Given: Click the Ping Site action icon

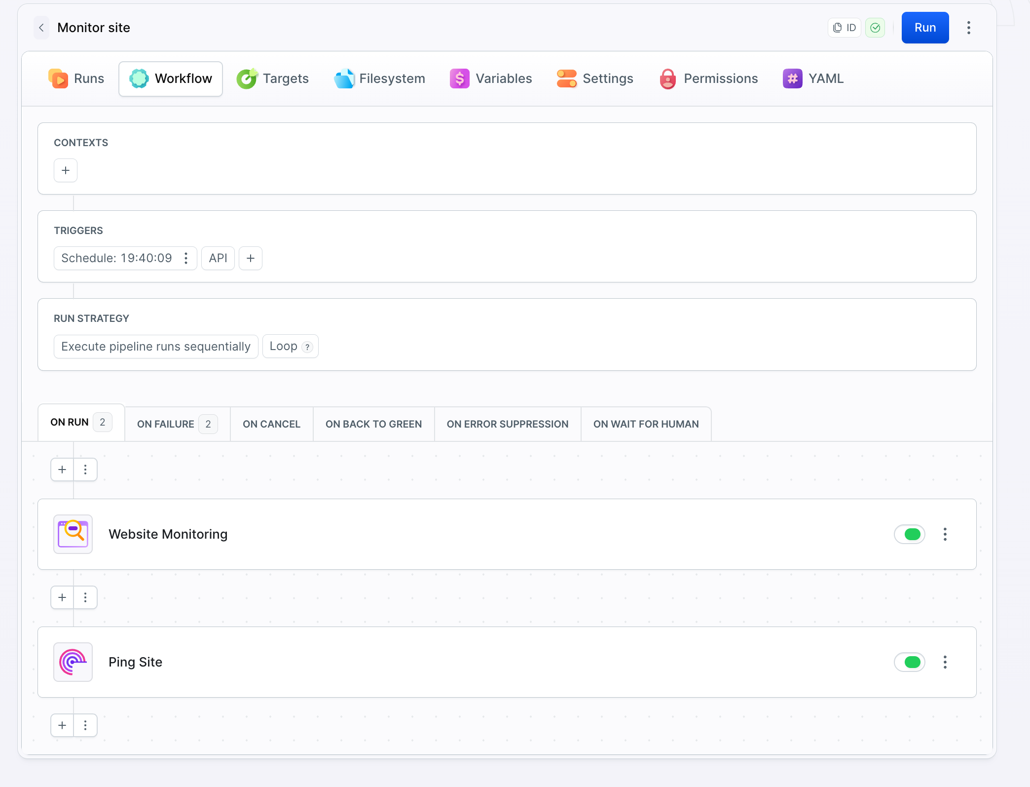Looking at the screenshot, I should coord(73,662).
